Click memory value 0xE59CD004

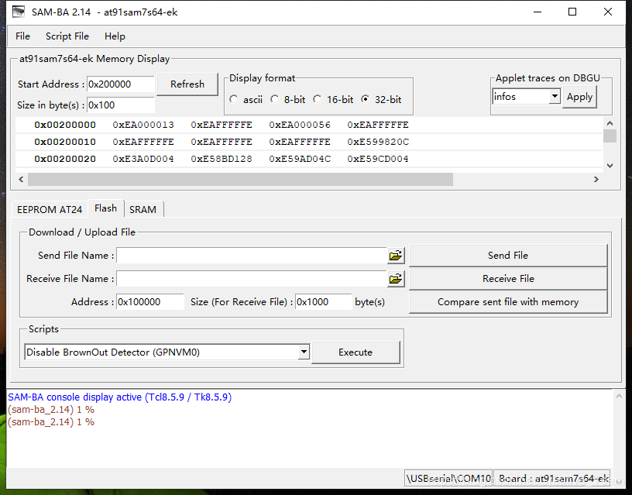378,159
